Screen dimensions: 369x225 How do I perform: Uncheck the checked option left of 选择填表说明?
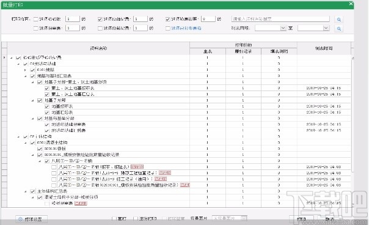tap(100, 19)
